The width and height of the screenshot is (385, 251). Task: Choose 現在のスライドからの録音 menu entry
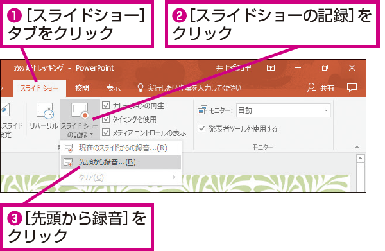point(121,148)
